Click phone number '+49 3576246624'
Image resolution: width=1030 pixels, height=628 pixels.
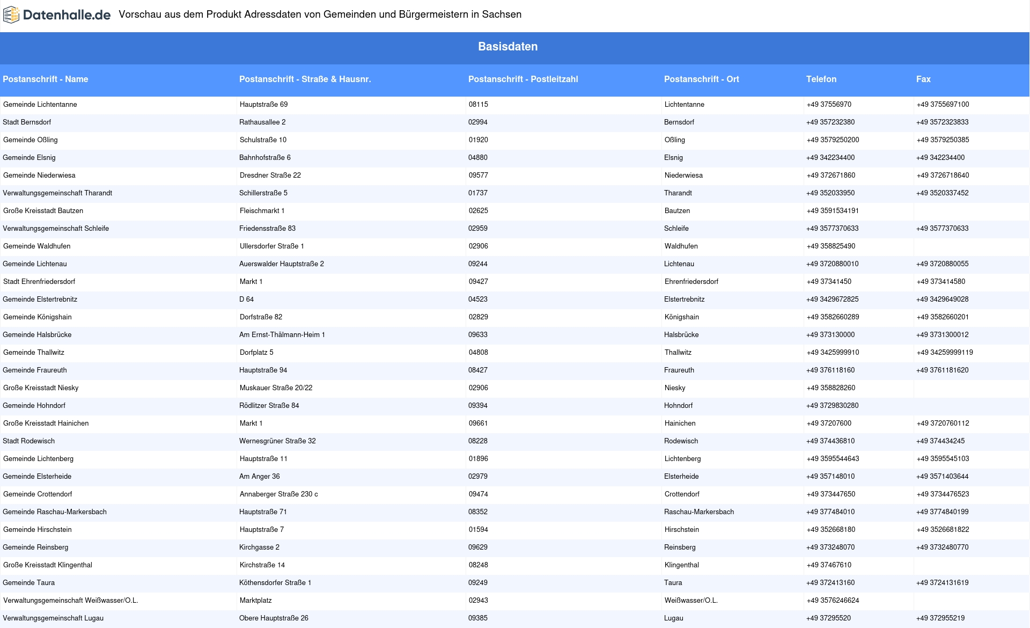pyautogui.click(x=833, y=601)
